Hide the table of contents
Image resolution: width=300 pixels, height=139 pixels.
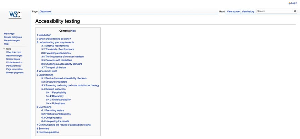tap(73, 31)
